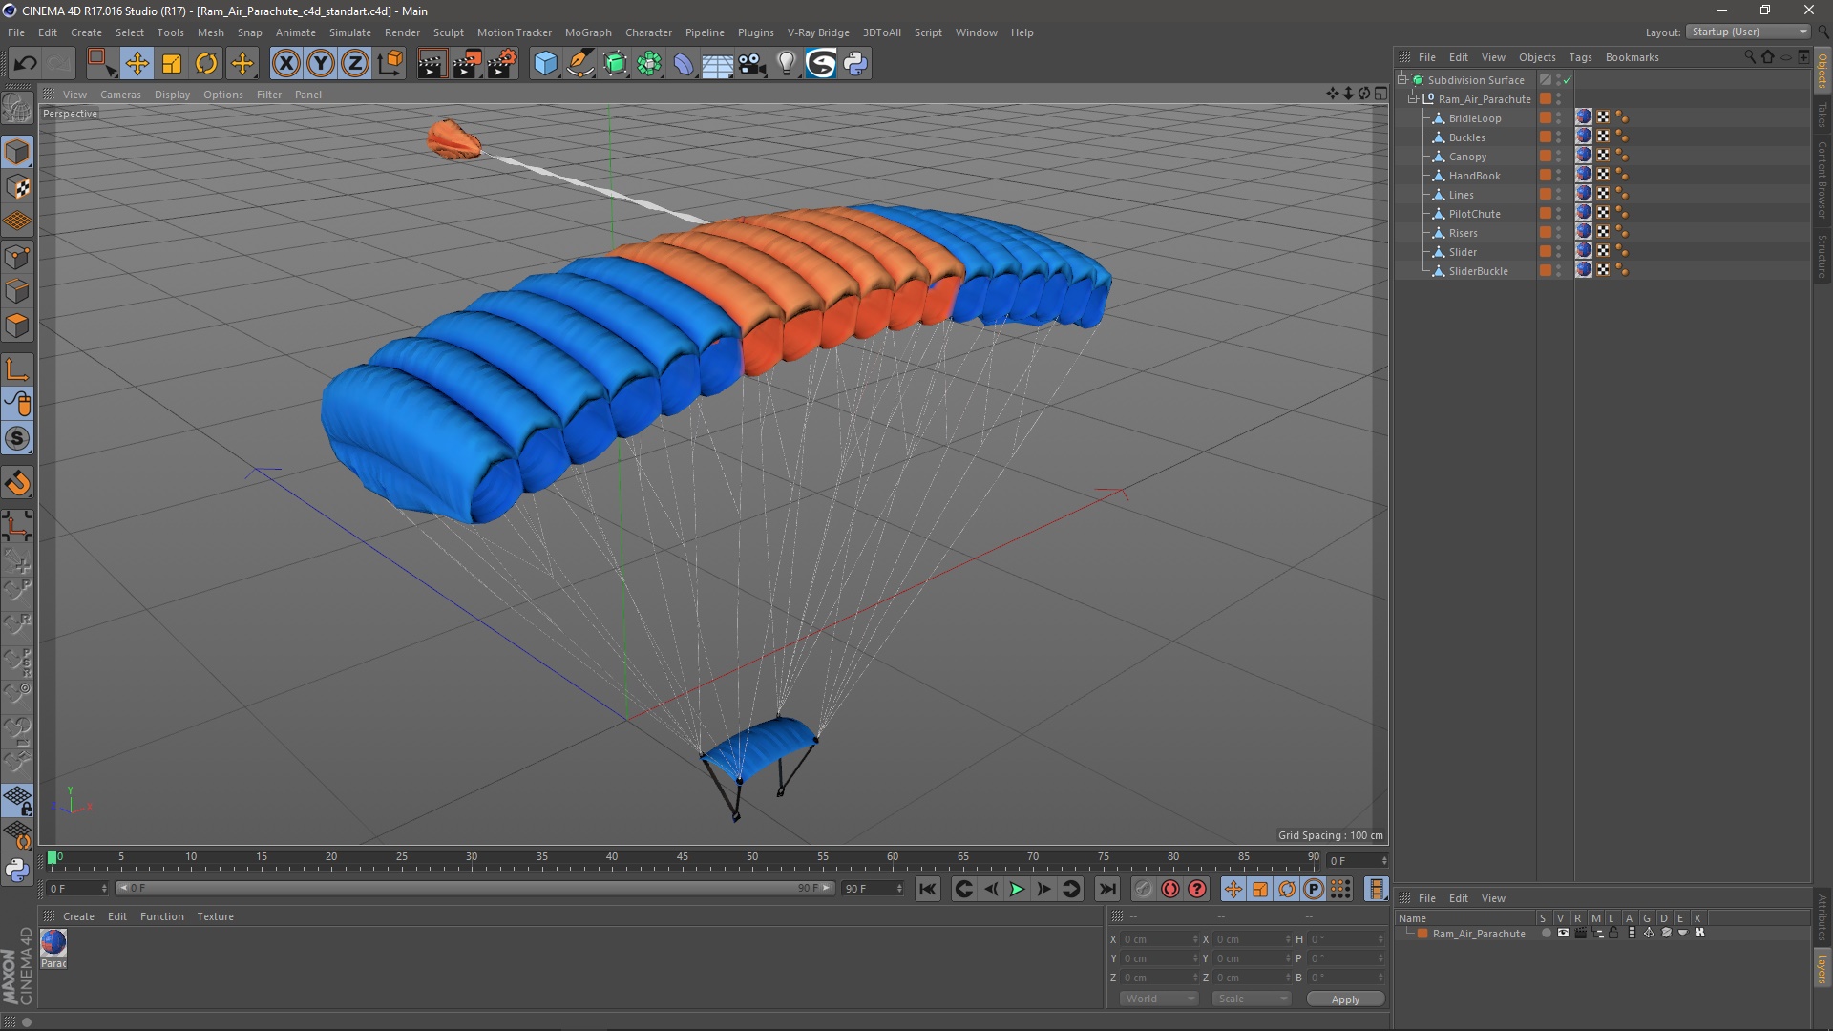Click the Apply button in coordinates
1833x1031 pixels.
click(x=1345, y=999)
